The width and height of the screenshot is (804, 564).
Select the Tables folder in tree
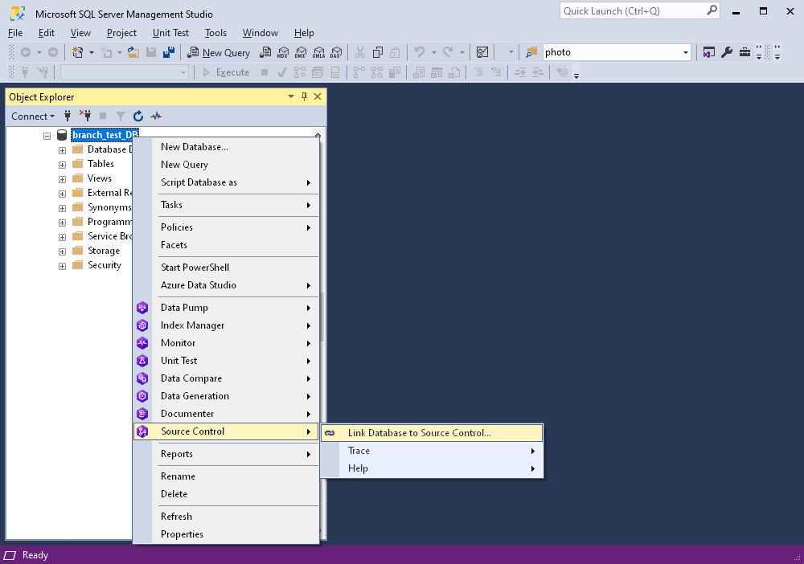tap(100, 164)
